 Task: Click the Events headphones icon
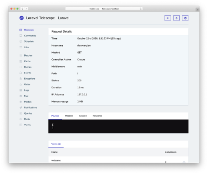click(x=21, y=73)
